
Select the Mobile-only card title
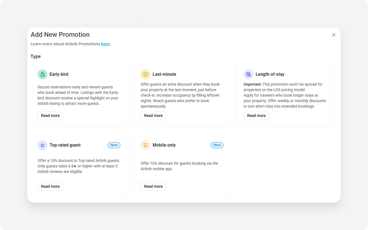point(164,145)
